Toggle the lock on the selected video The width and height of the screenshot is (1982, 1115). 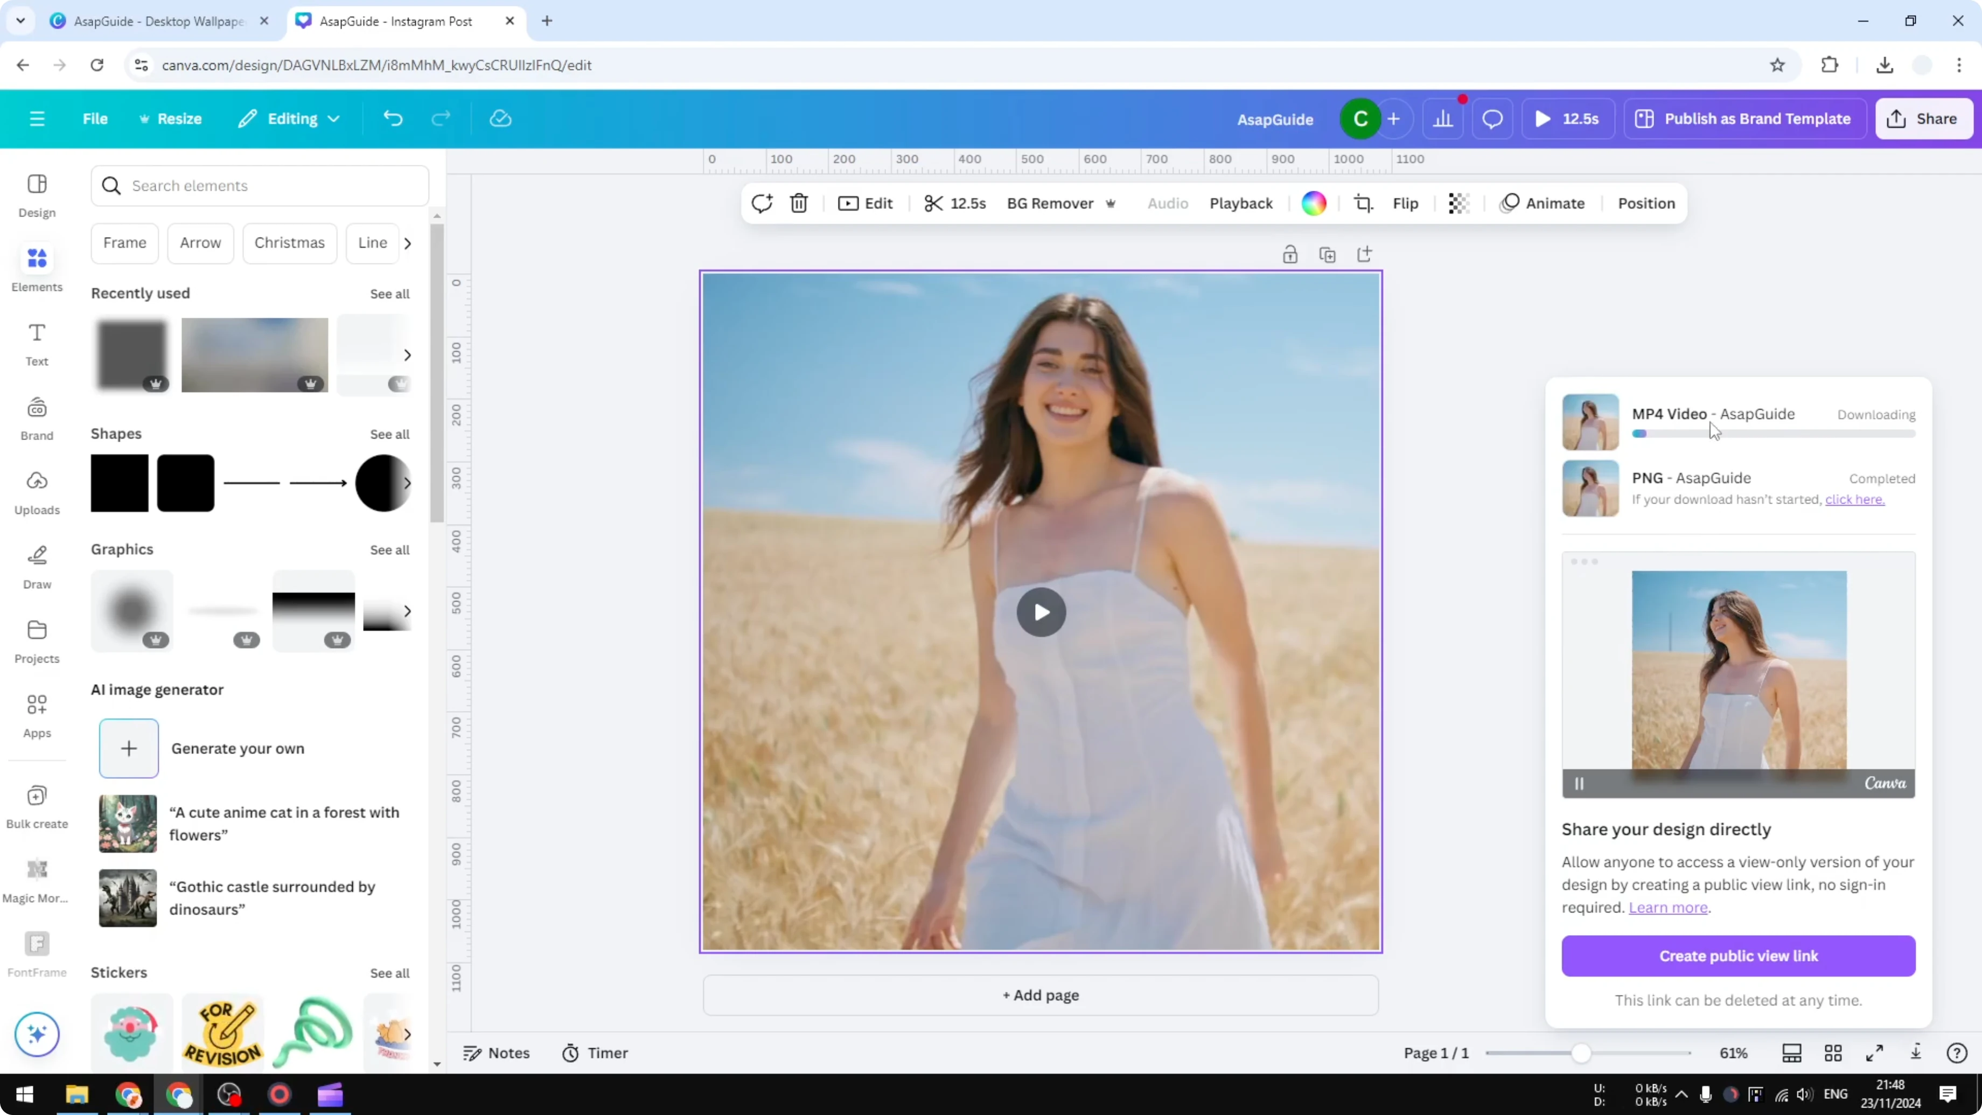coord(1290,254)
